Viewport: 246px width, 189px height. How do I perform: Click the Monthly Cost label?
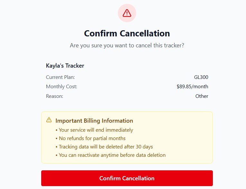61,87
